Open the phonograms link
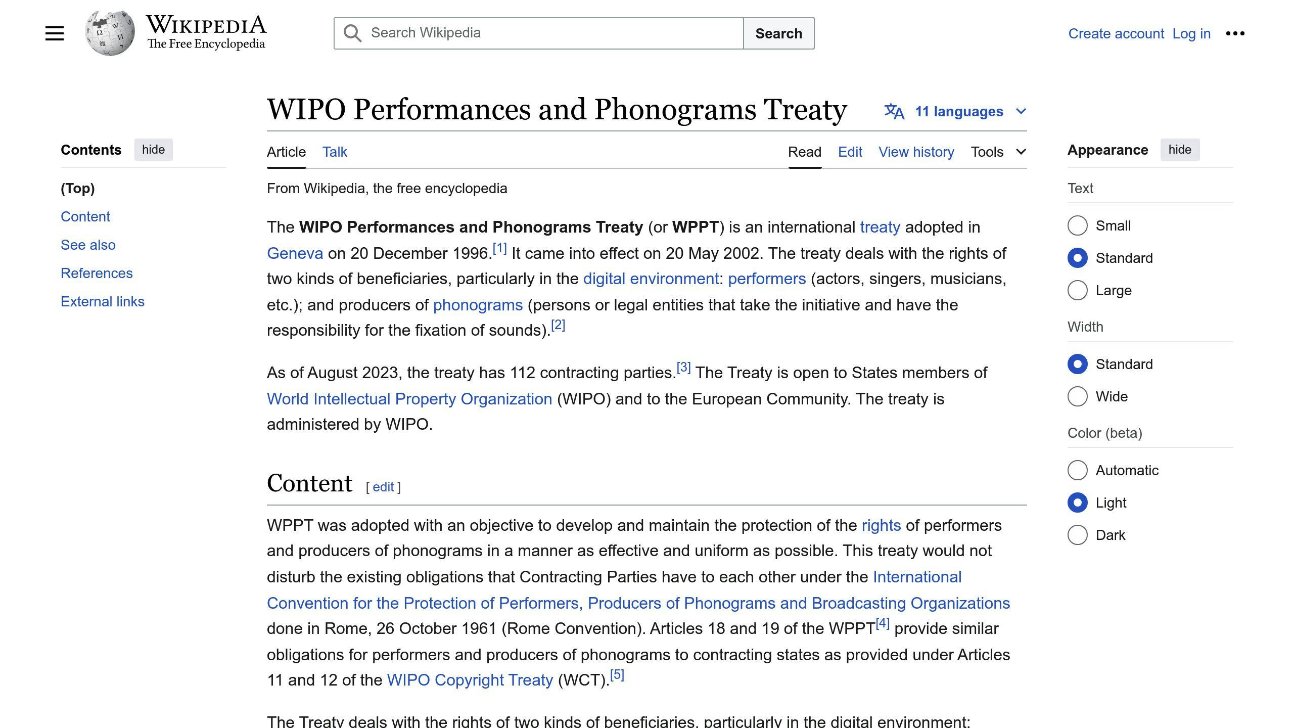The image size is (1294, 728). point(478,305)
